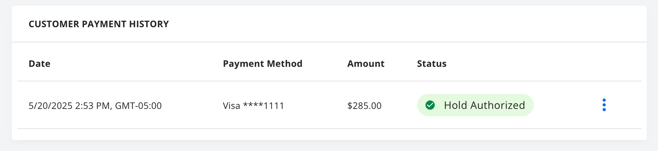Click the green checkmark status icon
658x151 pixels.
point(430,105)
